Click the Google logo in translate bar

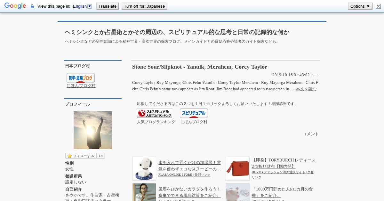15,6
